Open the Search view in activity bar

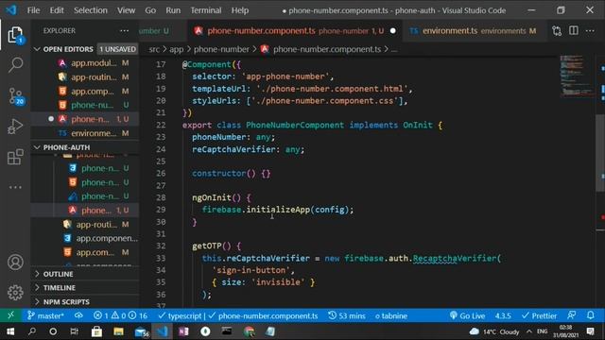point(15,65)
